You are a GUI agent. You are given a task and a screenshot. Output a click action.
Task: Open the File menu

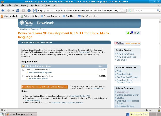point(3,5)
